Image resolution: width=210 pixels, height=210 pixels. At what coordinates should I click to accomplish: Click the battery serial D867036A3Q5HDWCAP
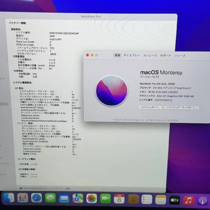point(64,33)
